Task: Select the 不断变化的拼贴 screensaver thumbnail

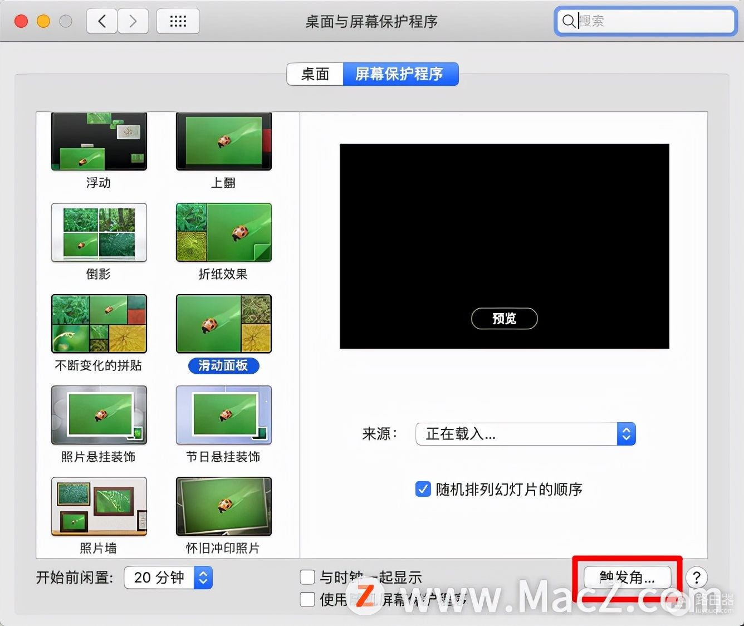Action: [99, 324]
